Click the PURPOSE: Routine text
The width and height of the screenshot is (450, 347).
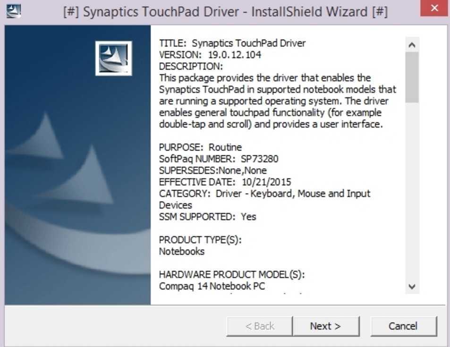pos(200,147)
